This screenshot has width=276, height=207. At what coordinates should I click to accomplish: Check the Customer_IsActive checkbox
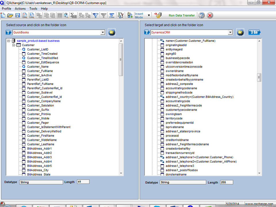(24, 75)
